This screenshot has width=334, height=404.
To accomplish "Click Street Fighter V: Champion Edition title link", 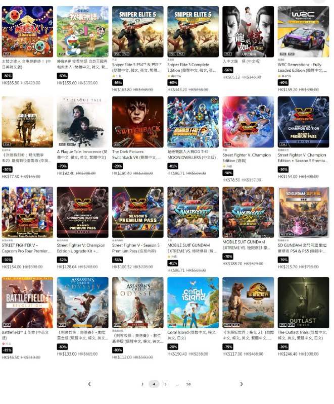I will coord(247,158).
